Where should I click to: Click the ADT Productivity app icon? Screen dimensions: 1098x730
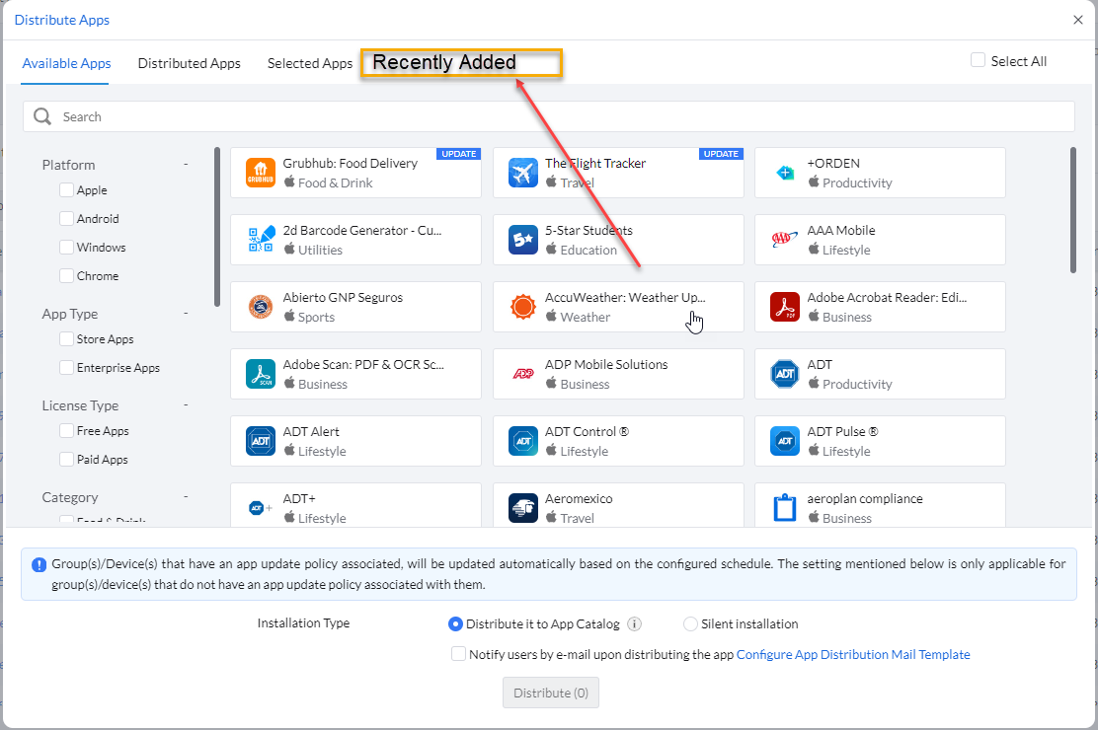[x=785, y=374]
